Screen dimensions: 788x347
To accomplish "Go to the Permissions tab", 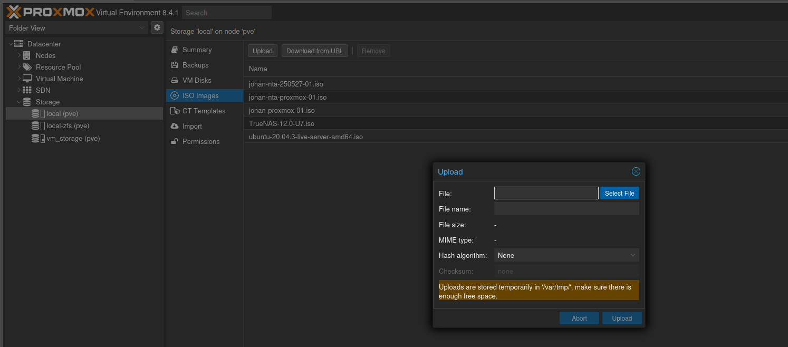I will tap(200, 141).
